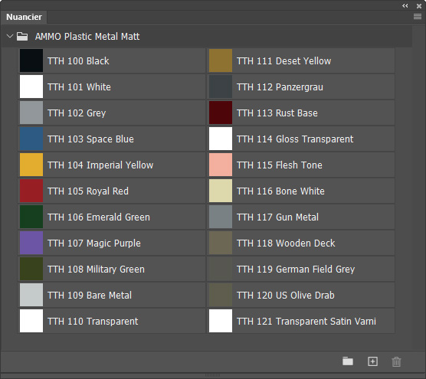Pick the TTH 116 Bone White swatch

[x=221, y=191]
